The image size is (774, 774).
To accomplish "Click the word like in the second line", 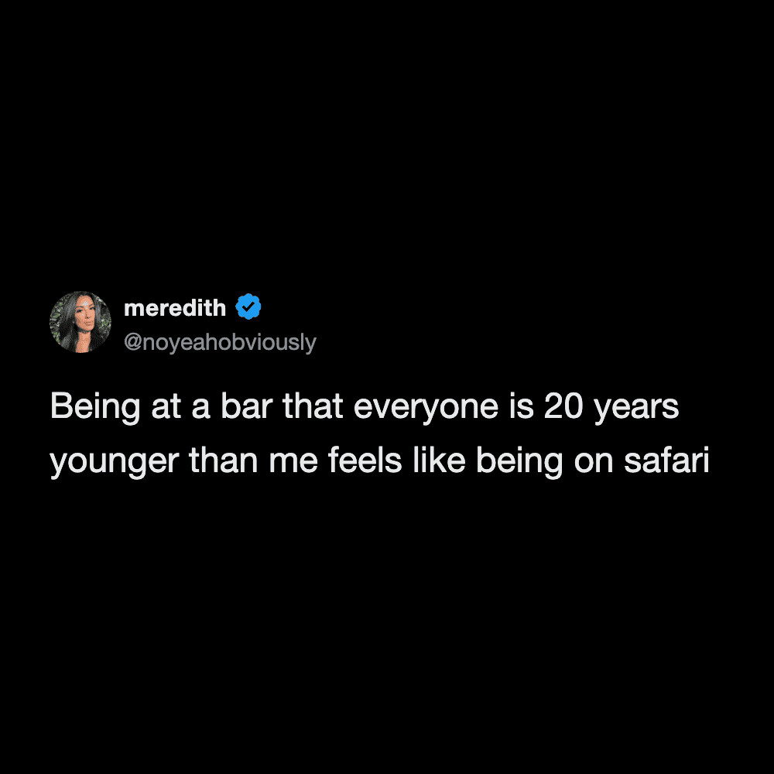I will coord(439,460).
